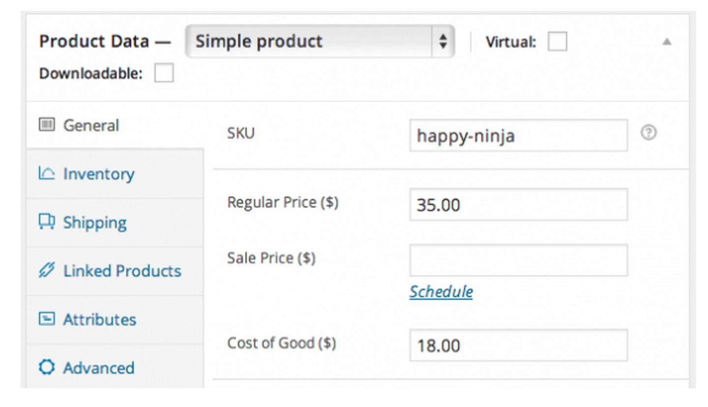Check the Downloadable checkbox
This screenshot has width=708, height=407.
point(164,73)
